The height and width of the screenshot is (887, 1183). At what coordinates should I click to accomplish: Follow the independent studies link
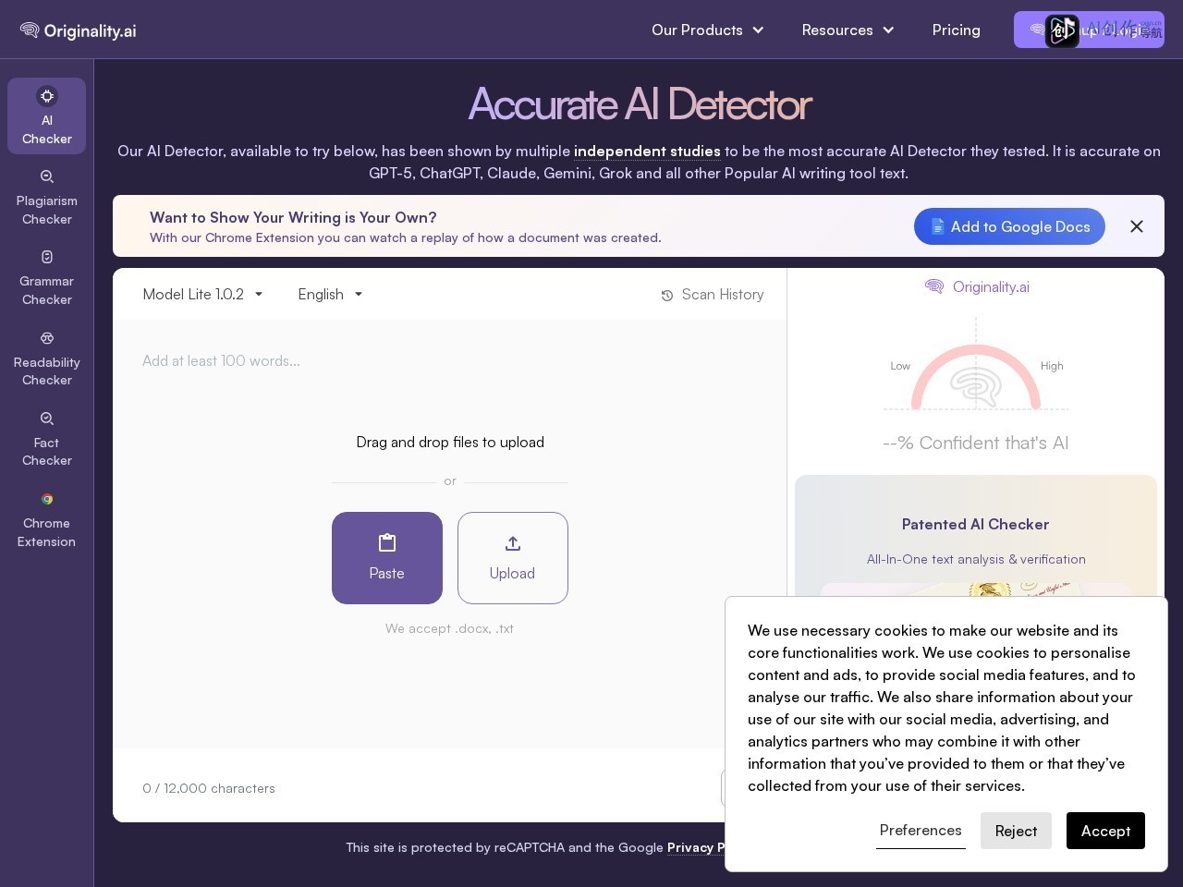click(x=647, y=152)
